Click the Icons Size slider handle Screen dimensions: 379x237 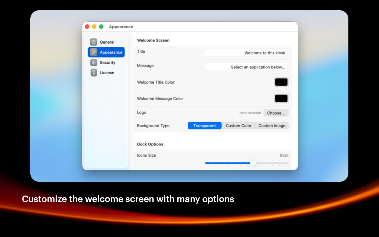coord(253,163)
